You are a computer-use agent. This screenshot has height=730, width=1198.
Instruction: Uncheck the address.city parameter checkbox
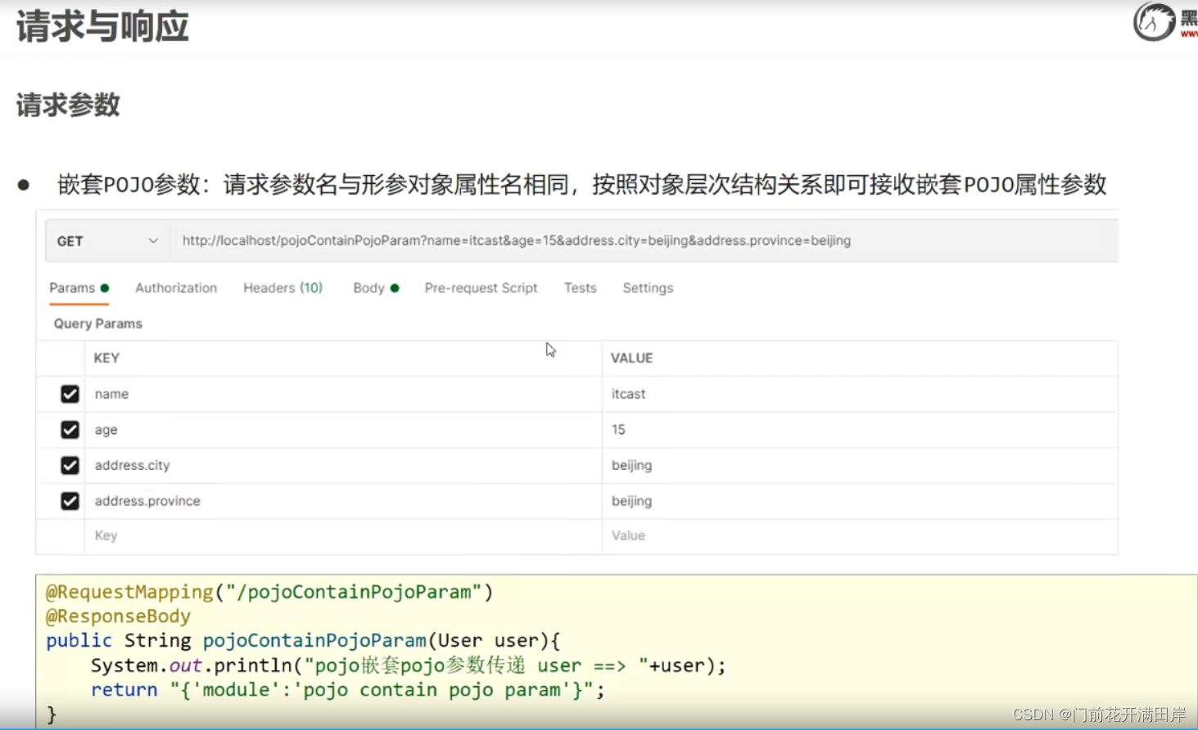click(70, 465)
